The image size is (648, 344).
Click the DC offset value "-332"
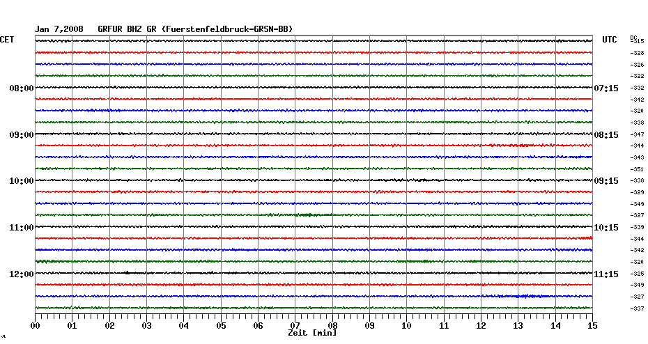coord(638,88)
